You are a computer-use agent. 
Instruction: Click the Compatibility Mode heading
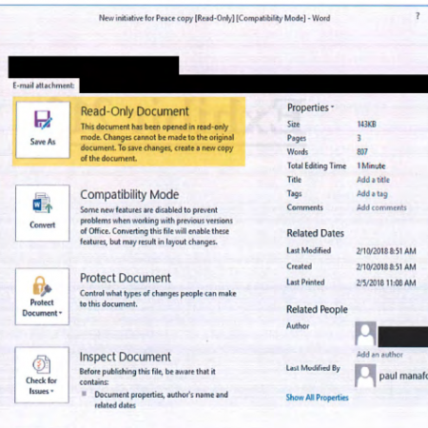pos(129,194)
